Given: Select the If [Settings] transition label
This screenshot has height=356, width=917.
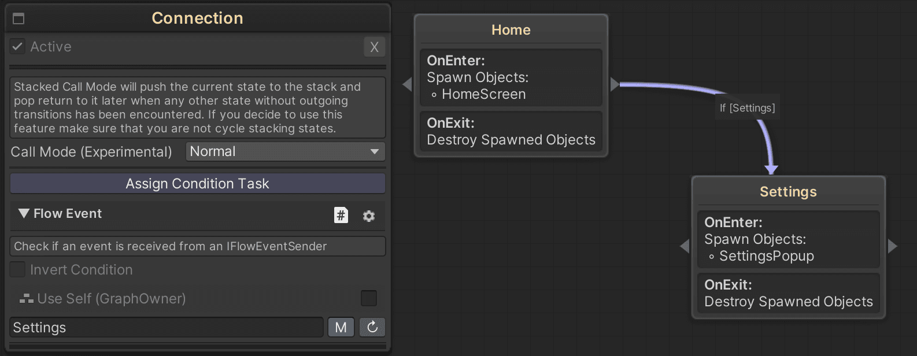Looking at the screenshot, I should tap(748, 107).
